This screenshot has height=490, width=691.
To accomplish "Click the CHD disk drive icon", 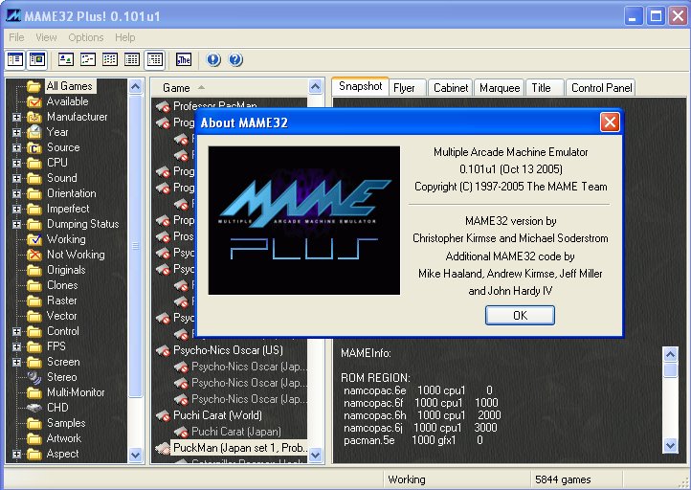I will point(33,408).
